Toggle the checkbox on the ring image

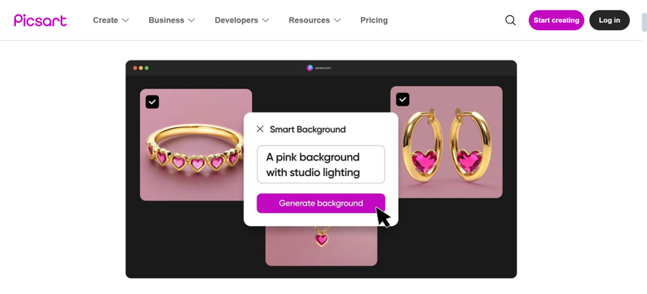pyautogui.click(x=152, y=102)
